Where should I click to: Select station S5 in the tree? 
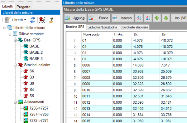point(32,96)
